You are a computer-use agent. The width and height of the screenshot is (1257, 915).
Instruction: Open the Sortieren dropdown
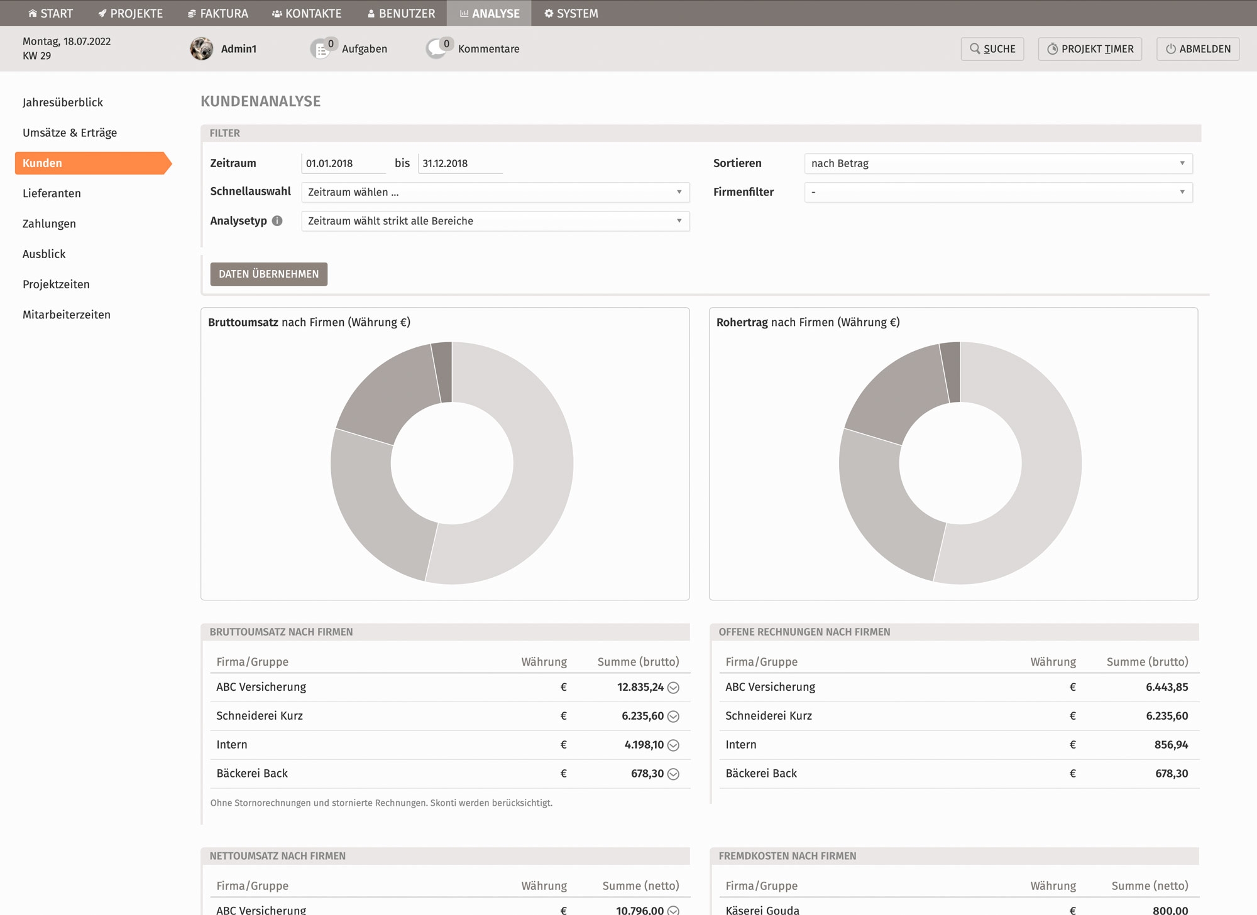click(x=998, y=163)
